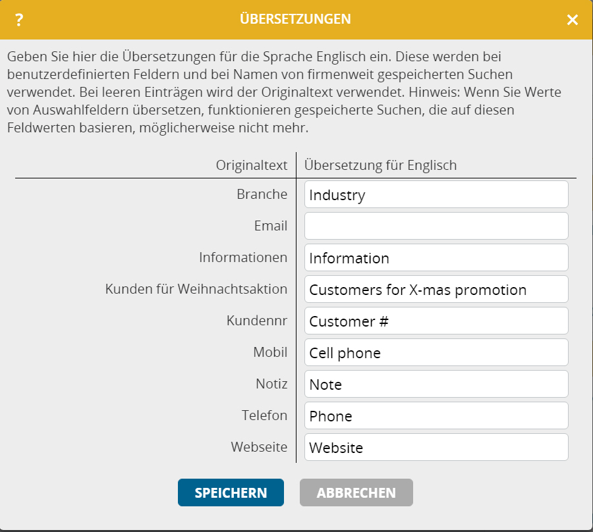593x532 pixels.
Task: Click the Kundennr translation field
Action: tap(436, 321)
